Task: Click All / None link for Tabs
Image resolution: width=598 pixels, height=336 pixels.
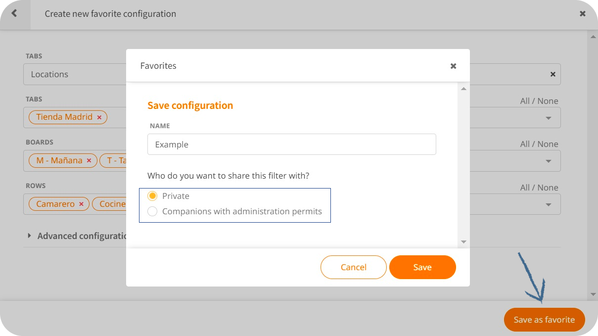Action: (x=539, y=101)
